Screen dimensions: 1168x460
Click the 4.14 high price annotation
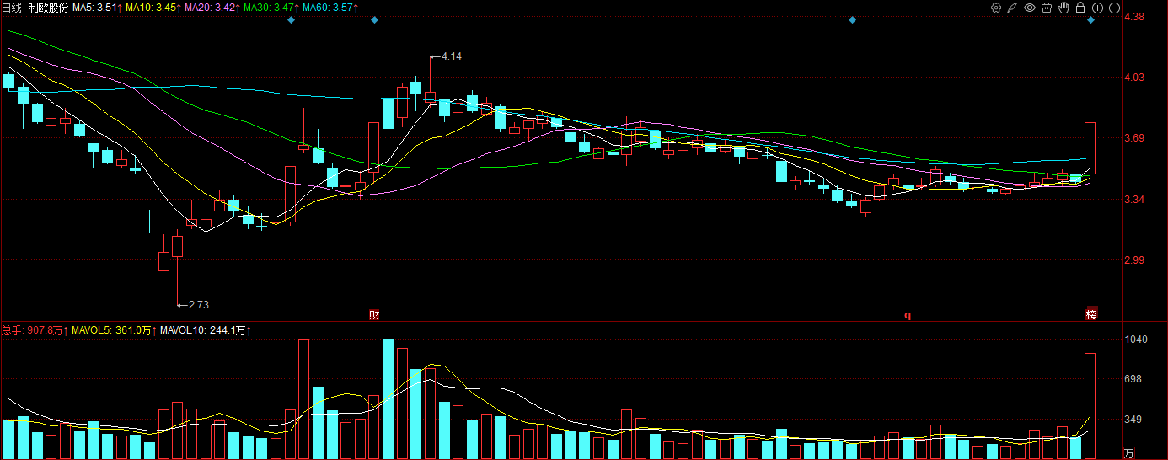pos(452,56)
